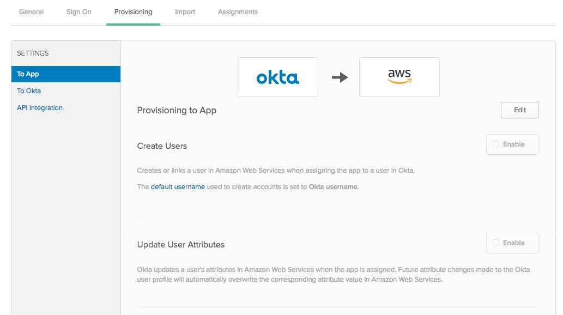Click the Okta logo tile

277,77
